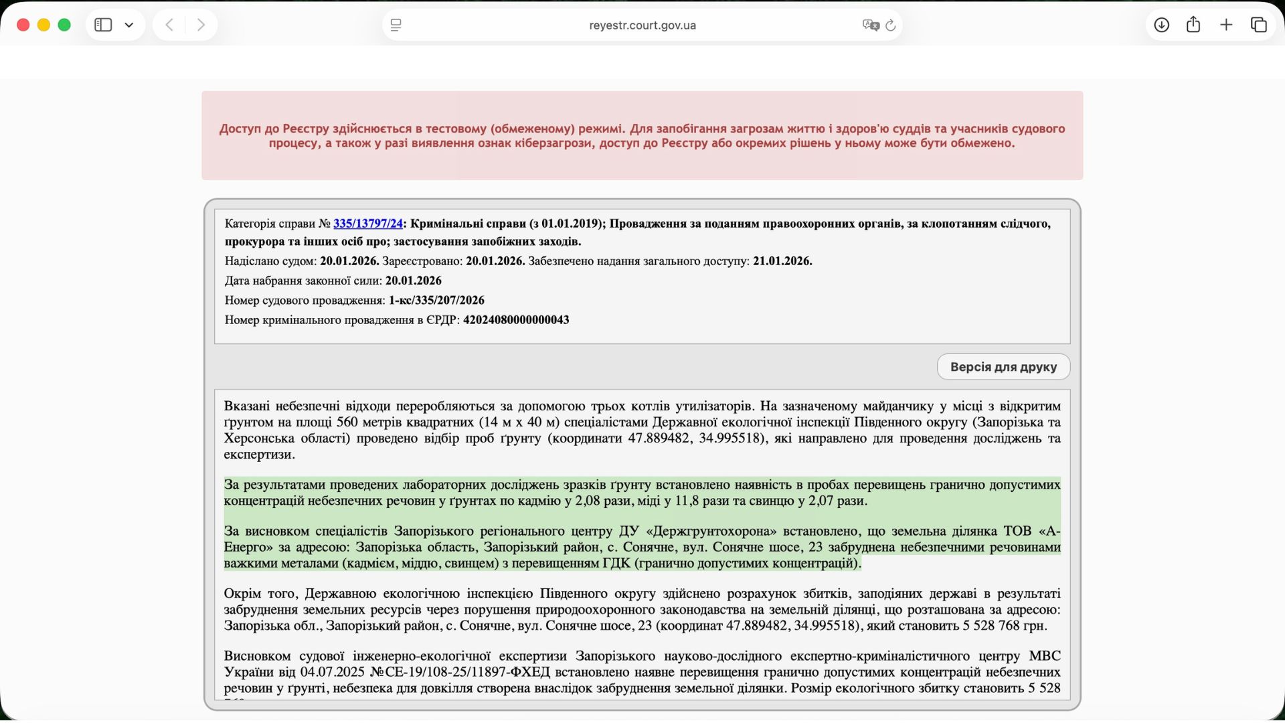Click the Версія для друку button
The image size is (1285, 723).
coord(1003,367)
